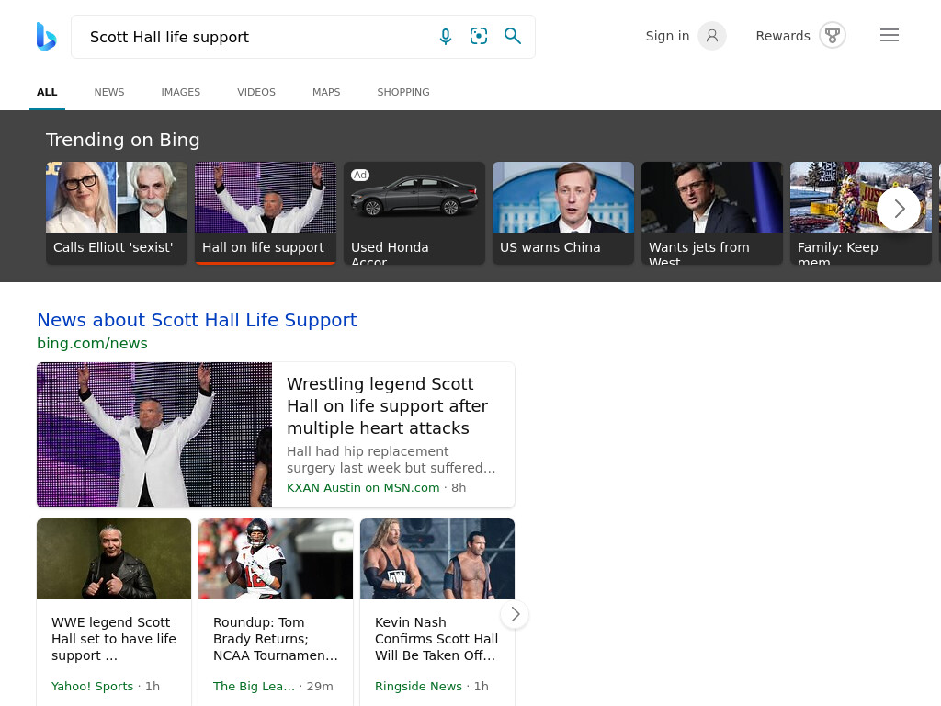Image resolution: width=941 pixels, height=706 pixels.
Task: Click Kevin Nash wrestlers thumbnail
Action: point(436,559)
